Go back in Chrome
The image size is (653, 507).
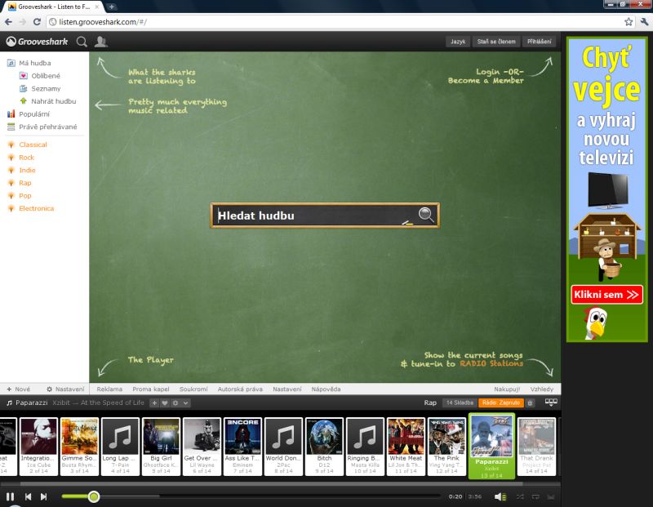coord(9,22)
